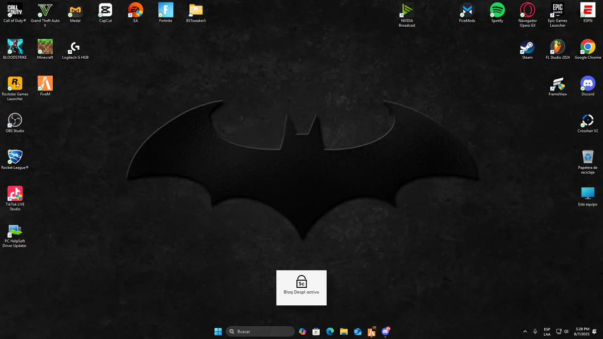Open the Call of Duty desktop shortcut
This screenshot has width=603, height=339.
tap(15, 13)
